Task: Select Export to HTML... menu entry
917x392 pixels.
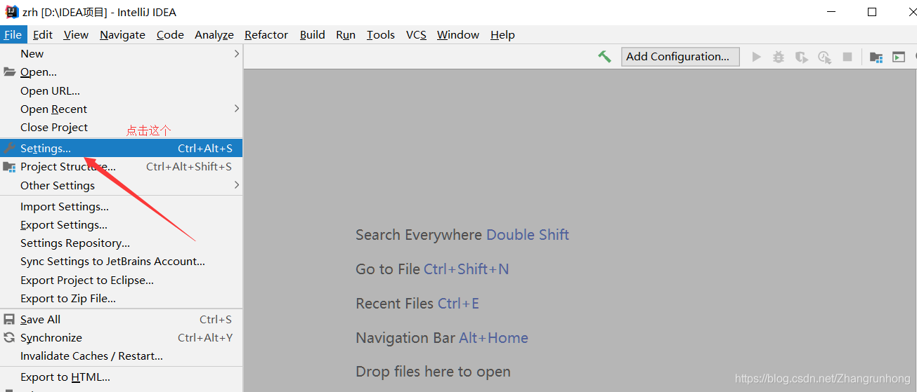Action: pyautogui.click(x=122, y=377)
